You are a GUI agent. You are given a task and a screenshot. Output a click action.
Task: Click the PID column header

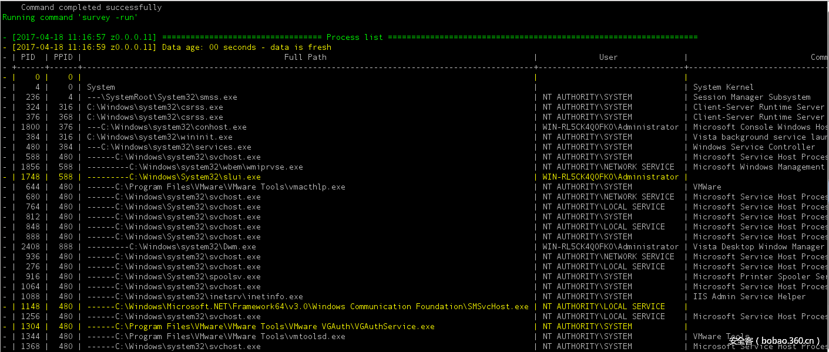pos(28,57)
